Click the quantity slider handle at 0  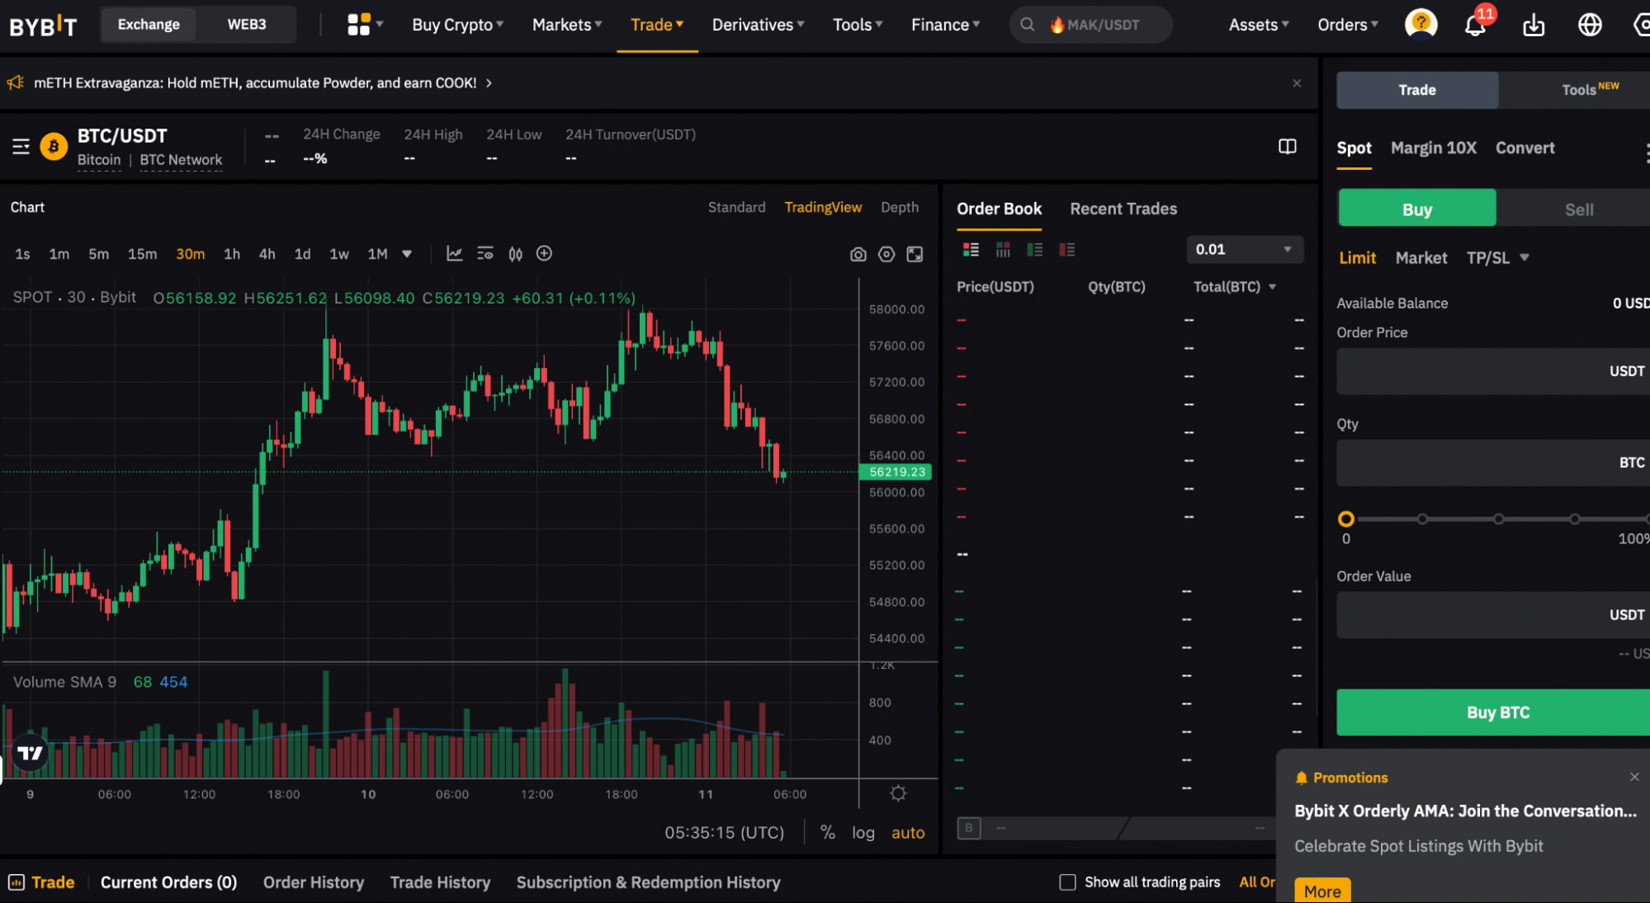pyautogui.click(x=1345, y=519)
